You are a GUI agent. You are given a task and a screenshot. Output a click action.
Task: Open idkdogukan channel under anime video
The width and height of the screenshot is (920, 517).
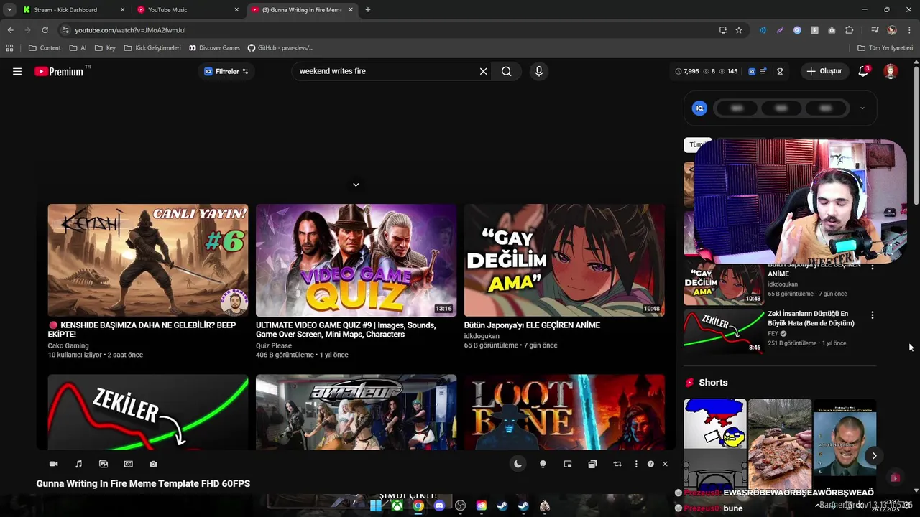click(482, 336)
